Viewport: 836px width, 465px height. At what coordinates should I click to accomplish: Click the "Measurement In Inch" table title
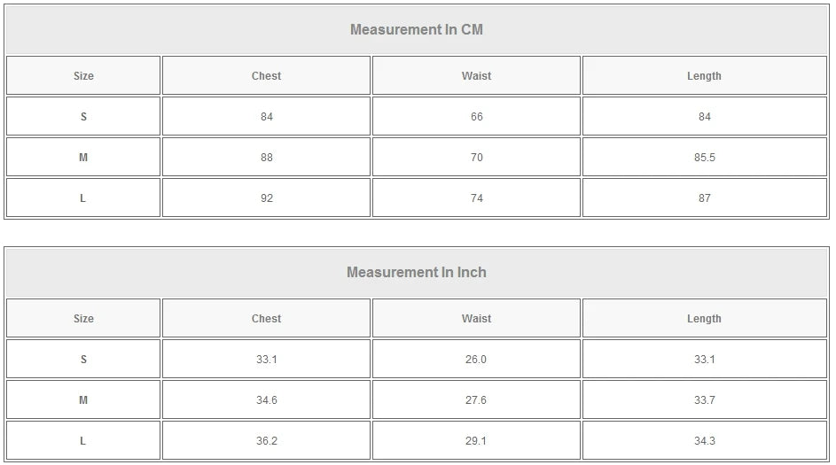click(417, 273)
